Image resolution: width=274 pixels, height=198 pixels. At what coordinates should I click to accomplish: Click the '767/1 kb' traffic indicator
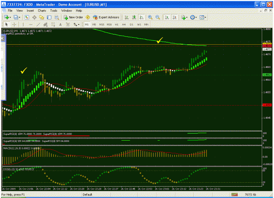[250, 194]
